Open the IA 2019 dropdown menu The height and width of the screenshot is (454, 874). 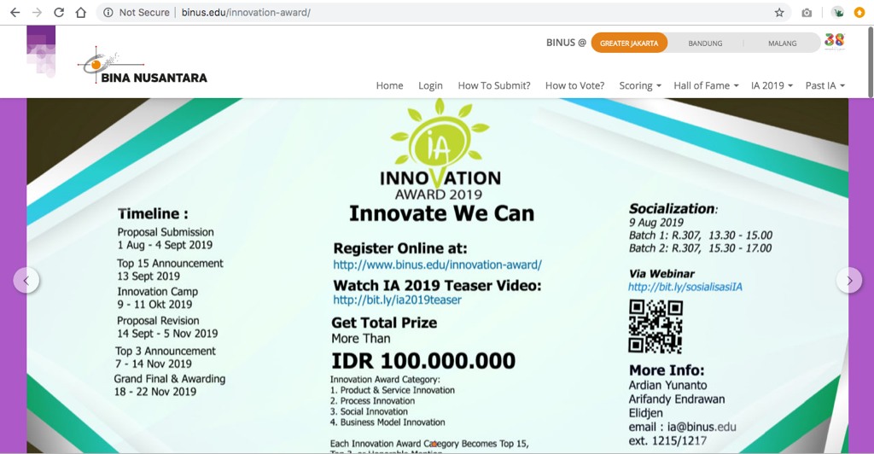[772, 85]
